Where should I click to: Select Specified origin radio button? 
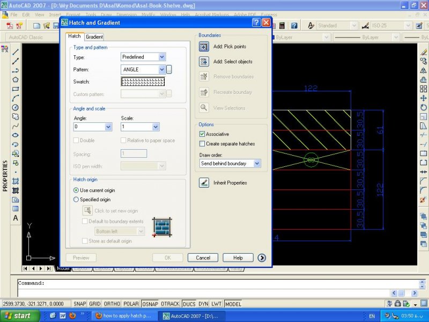[76, 200]
